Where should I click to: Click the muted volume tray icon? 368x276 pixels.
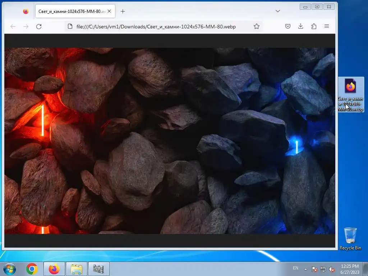pyautogui.click(x=332, y=269)
